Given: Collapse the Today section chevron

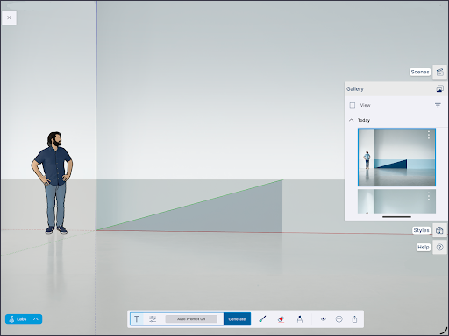Looking at the screenshot, I should (x=352, y=120).
